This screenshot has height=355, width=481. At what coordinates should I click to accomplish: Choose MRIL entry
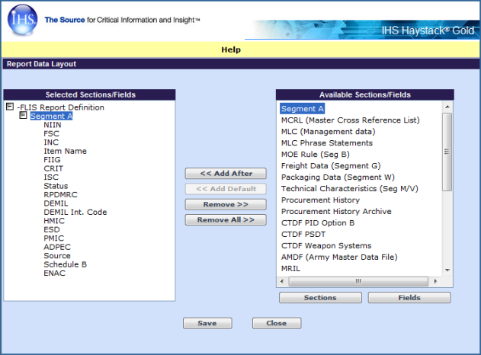tap(290, 269)
